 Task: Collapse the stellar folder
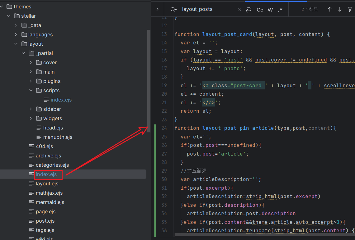coord(9,16)
